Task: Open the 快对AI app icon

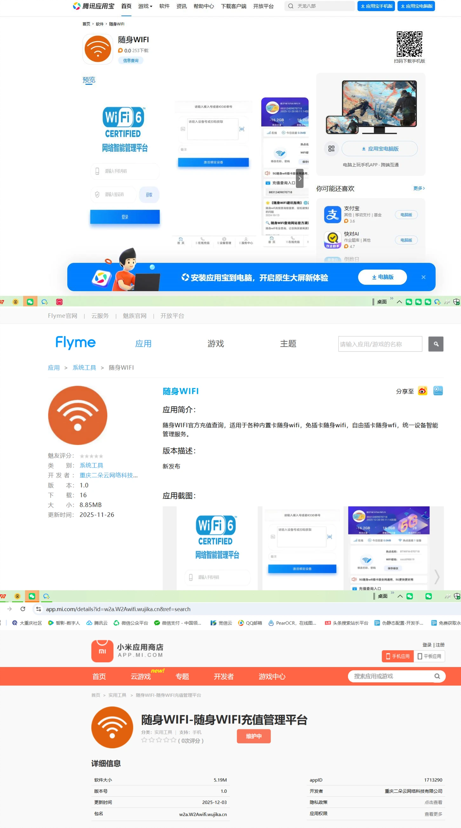Action: click(x=332, y=240)
